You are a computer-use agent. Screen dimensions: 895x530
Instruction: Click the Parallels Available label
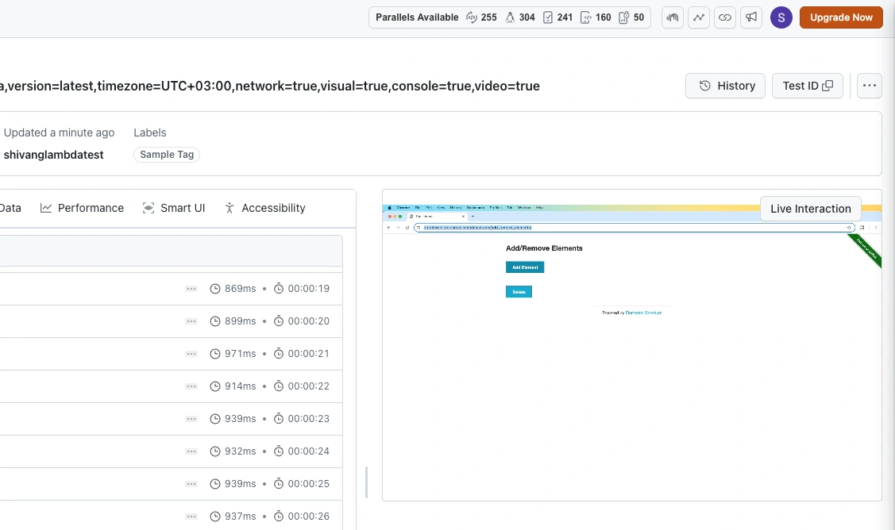(417, 17)
